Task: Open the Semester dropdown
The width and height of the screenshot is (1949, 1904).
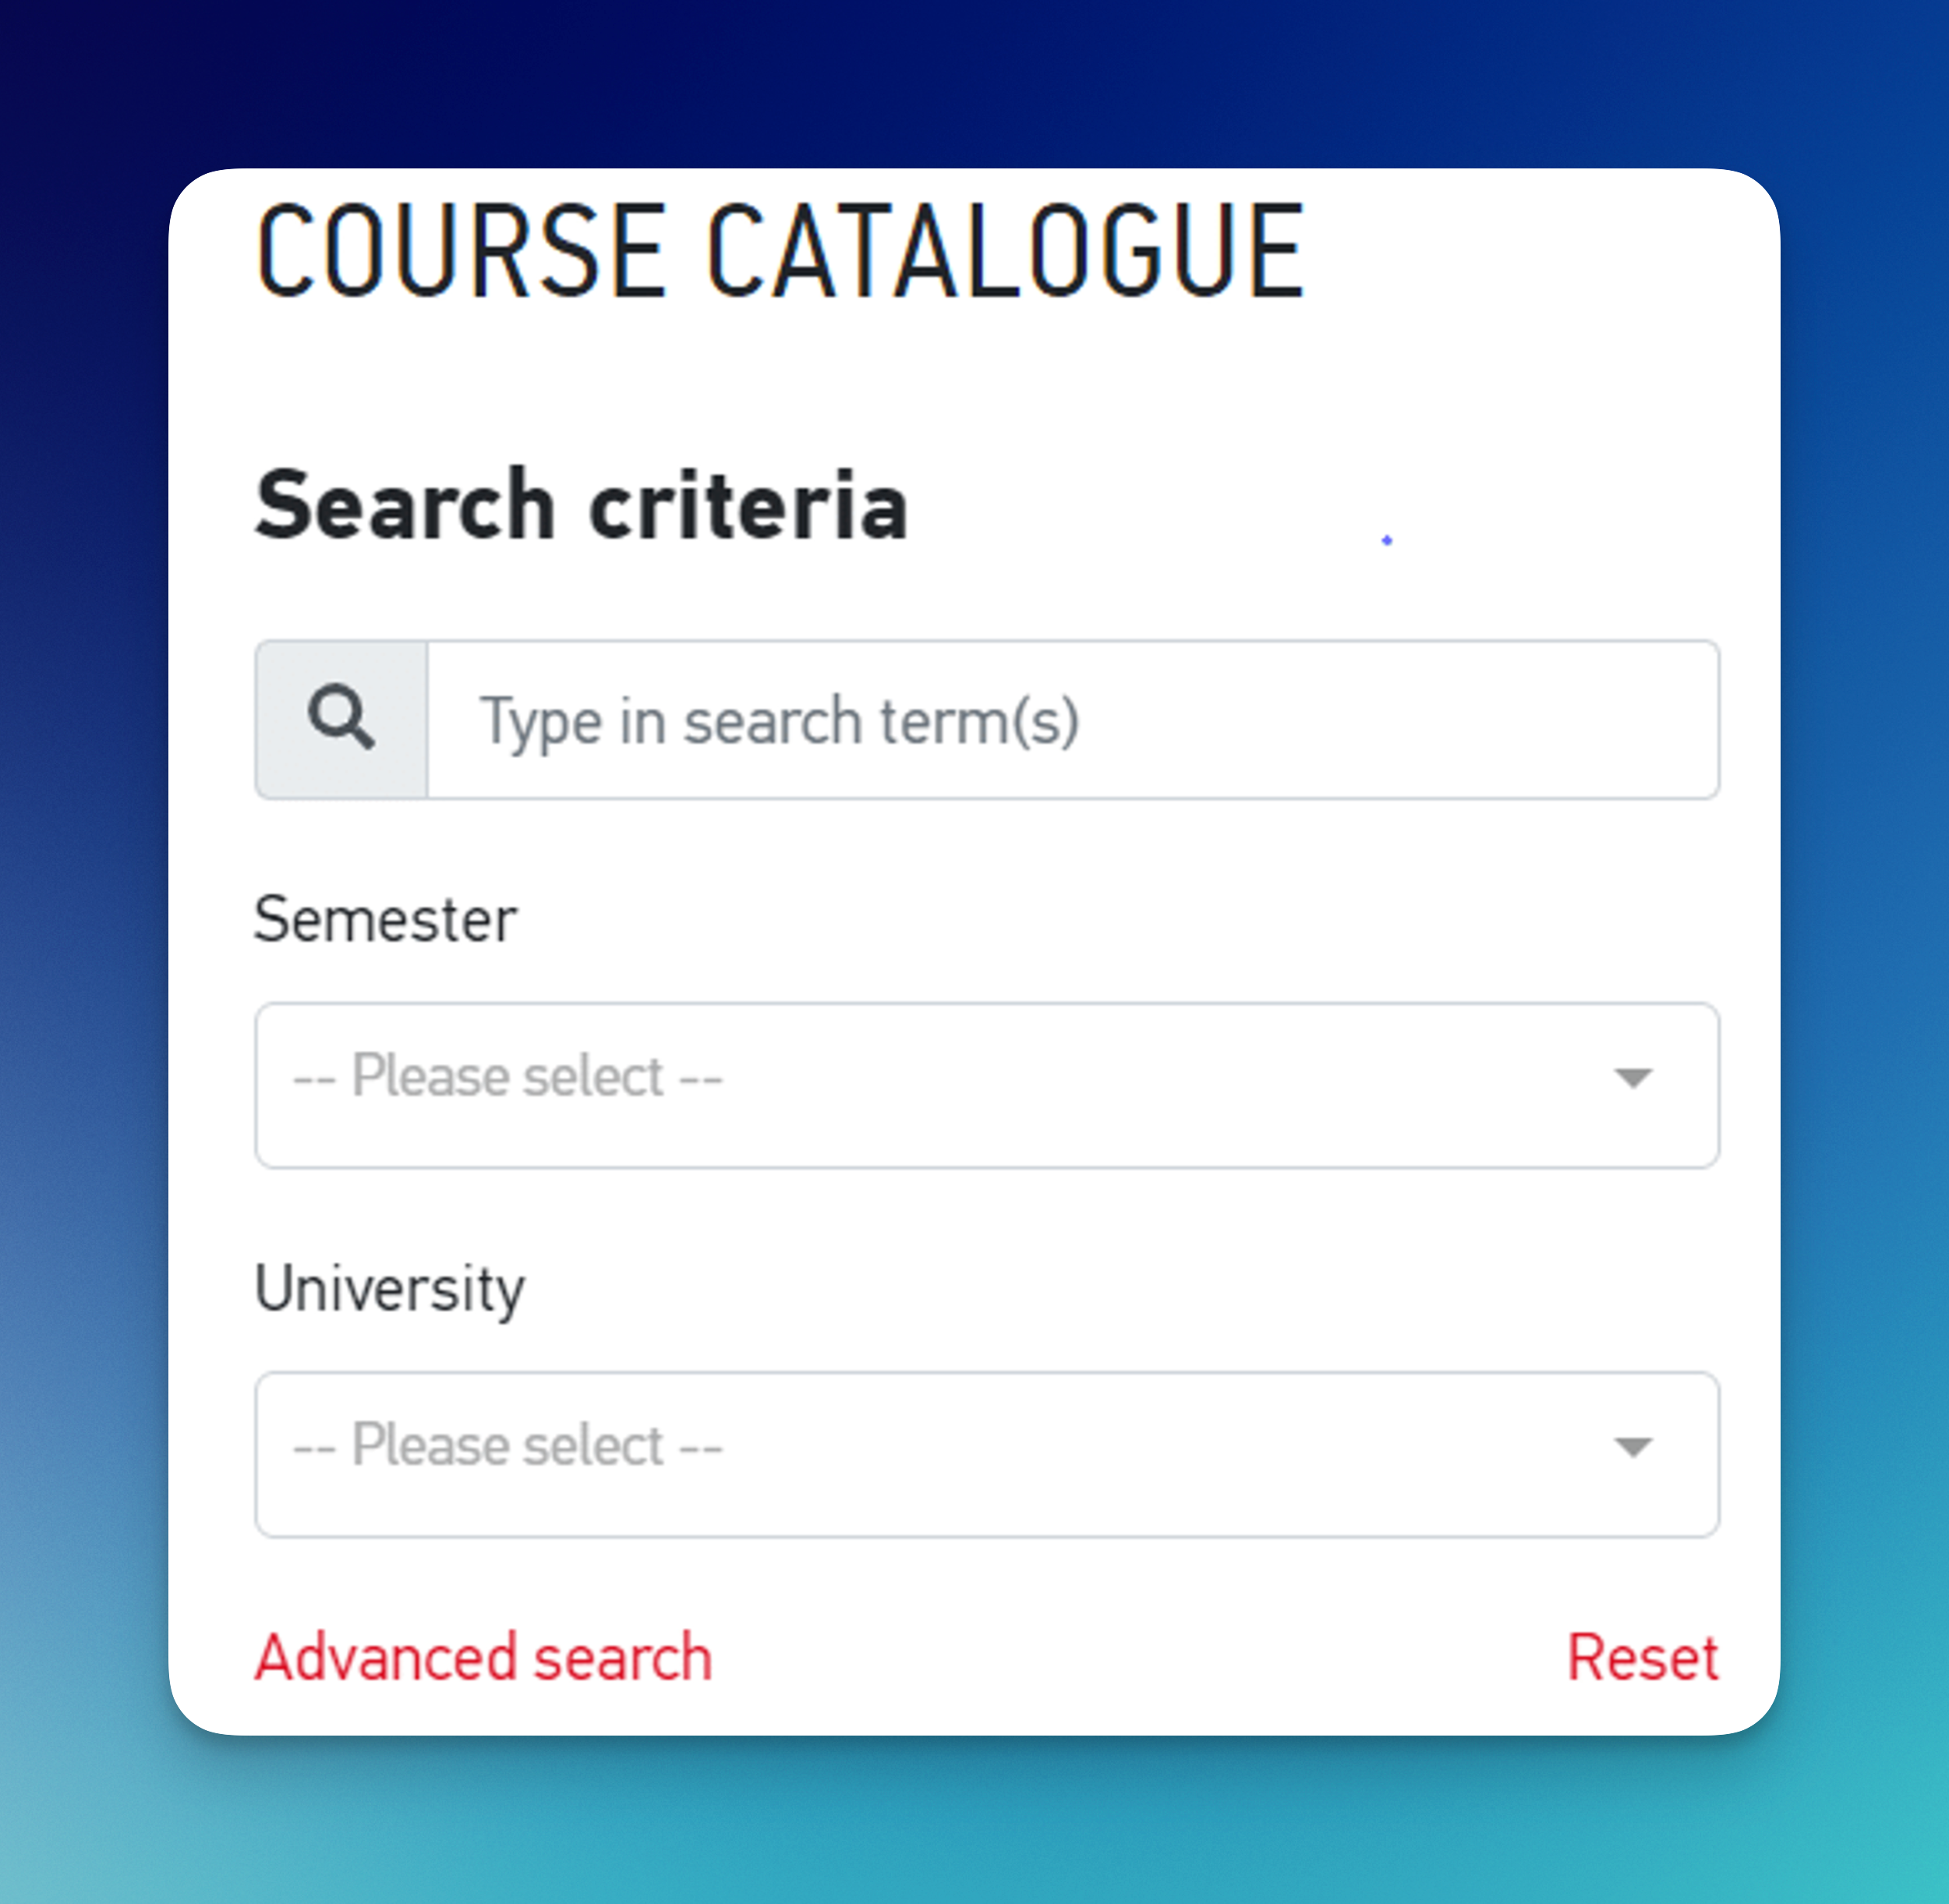Action: point(987,1085)
